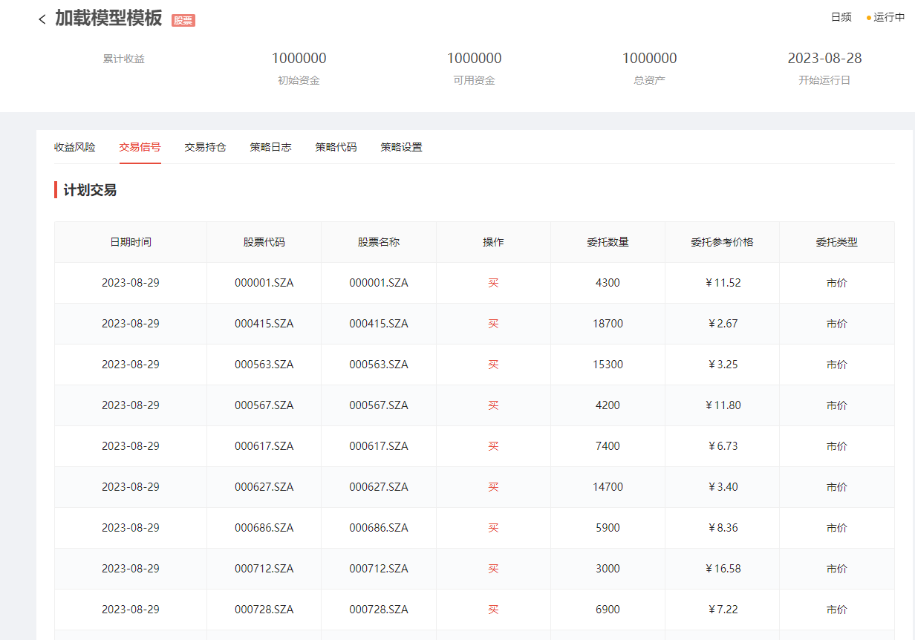
Task: Click the 2023-08-28 start date value
Action: point(824,59)
